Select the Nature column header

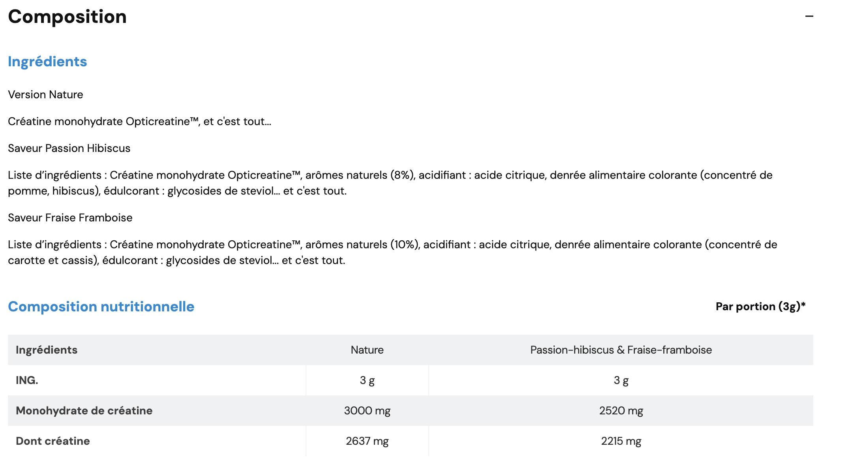click(367, 350)
